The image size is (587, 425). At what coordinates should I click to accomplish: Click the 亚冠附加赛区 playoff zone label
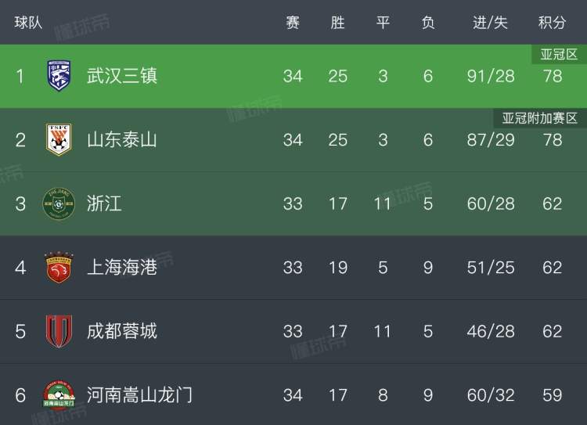(x=540, y=118)
